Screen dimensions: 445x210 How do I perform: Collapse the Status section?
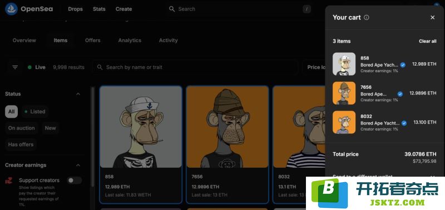[78, 94]
